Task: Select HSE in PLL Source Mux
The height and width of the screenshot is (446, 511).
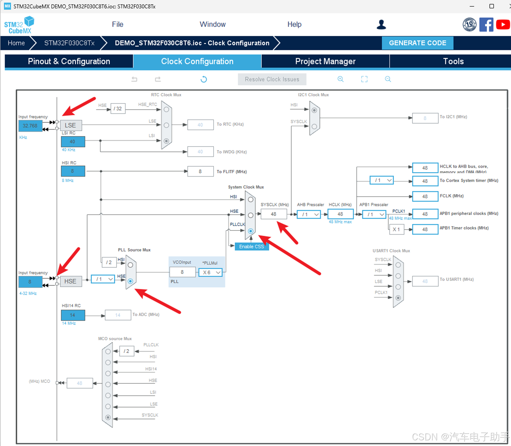Action: pos(130,281)
